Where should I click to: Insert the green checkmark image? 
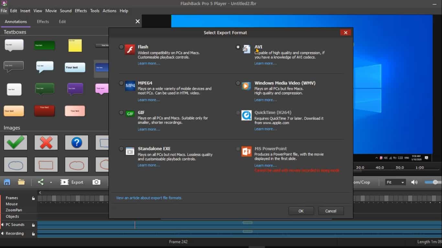16,142
